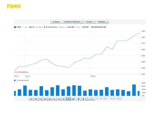Click the second magnifier zoom icon

coord(92,99)
